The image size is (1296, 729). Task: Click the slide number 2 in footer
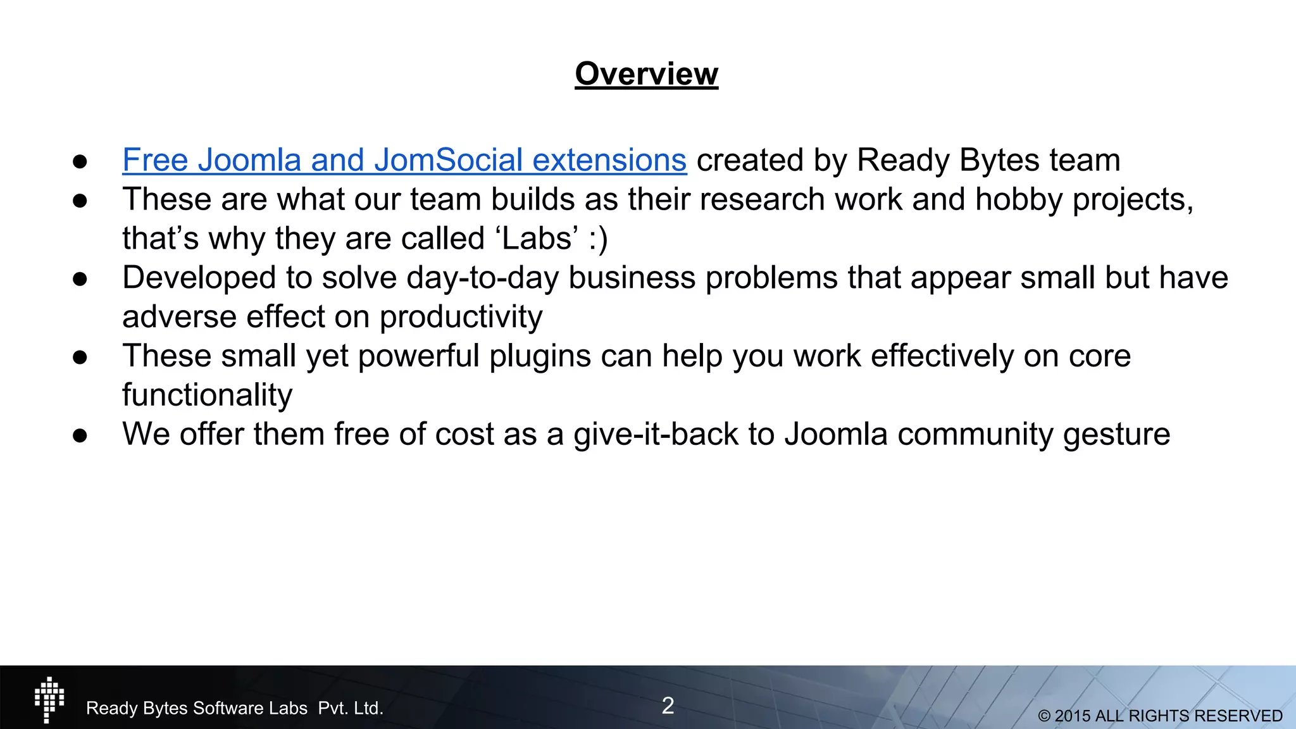point(668,705)
